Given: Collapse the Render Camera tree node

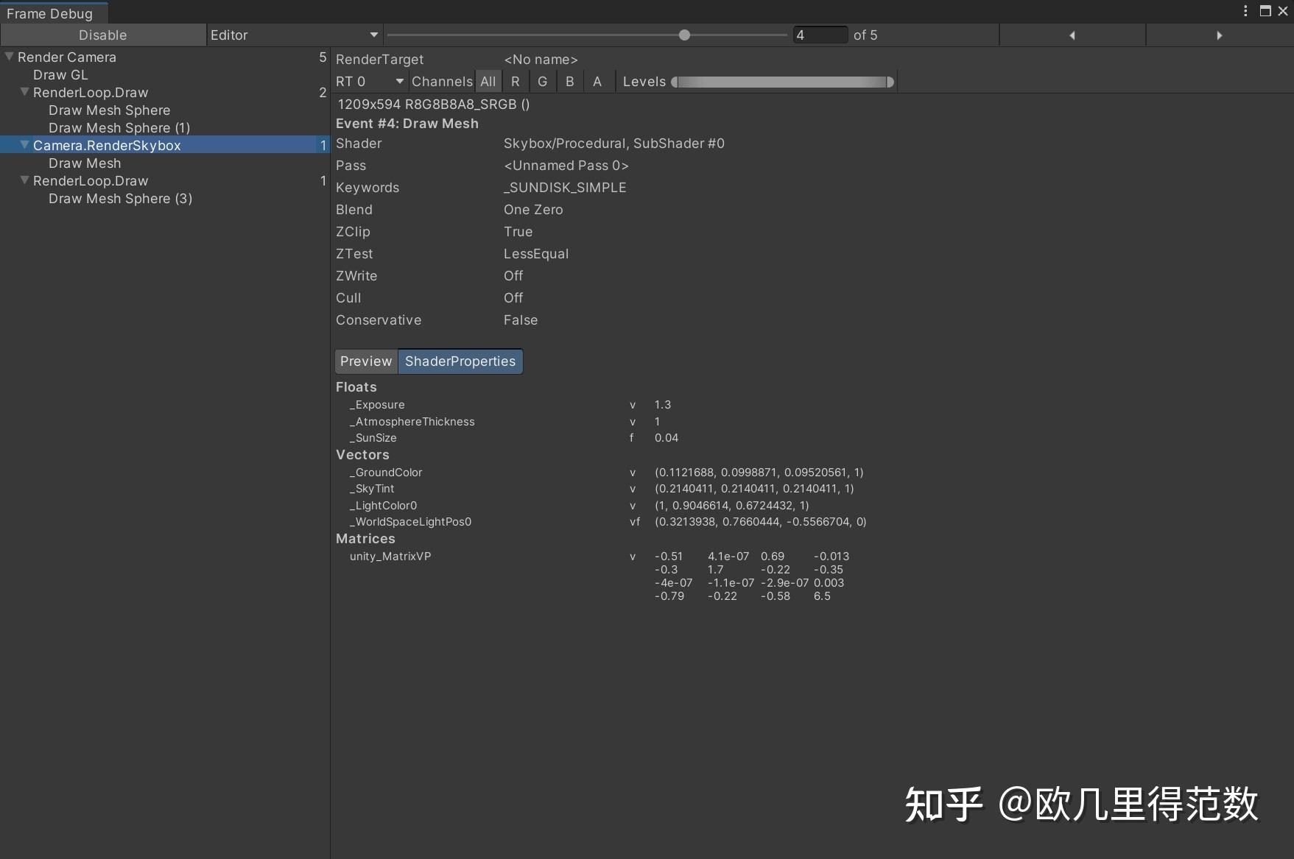Looking at the screenshot, I should tap(8, 57).
